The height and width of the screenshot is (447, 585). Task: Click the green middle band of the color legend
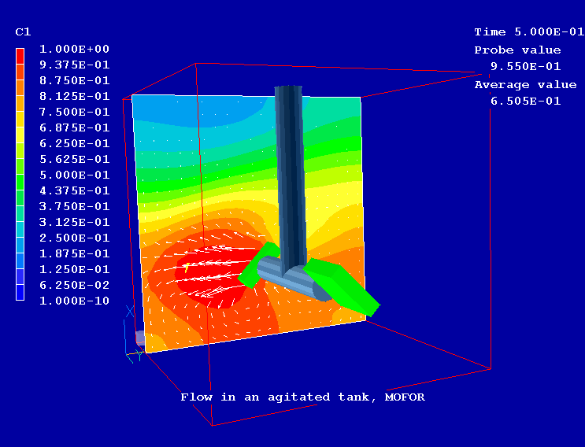tap(20, 175)
